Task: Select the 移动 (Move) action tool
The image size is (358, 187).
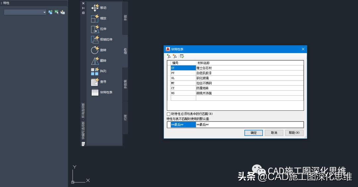Action: 99,8
